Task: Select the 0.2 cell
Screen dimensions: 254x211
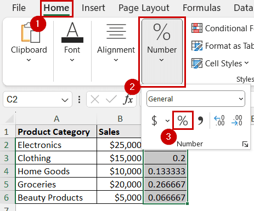Action: [x=165, y=158]
